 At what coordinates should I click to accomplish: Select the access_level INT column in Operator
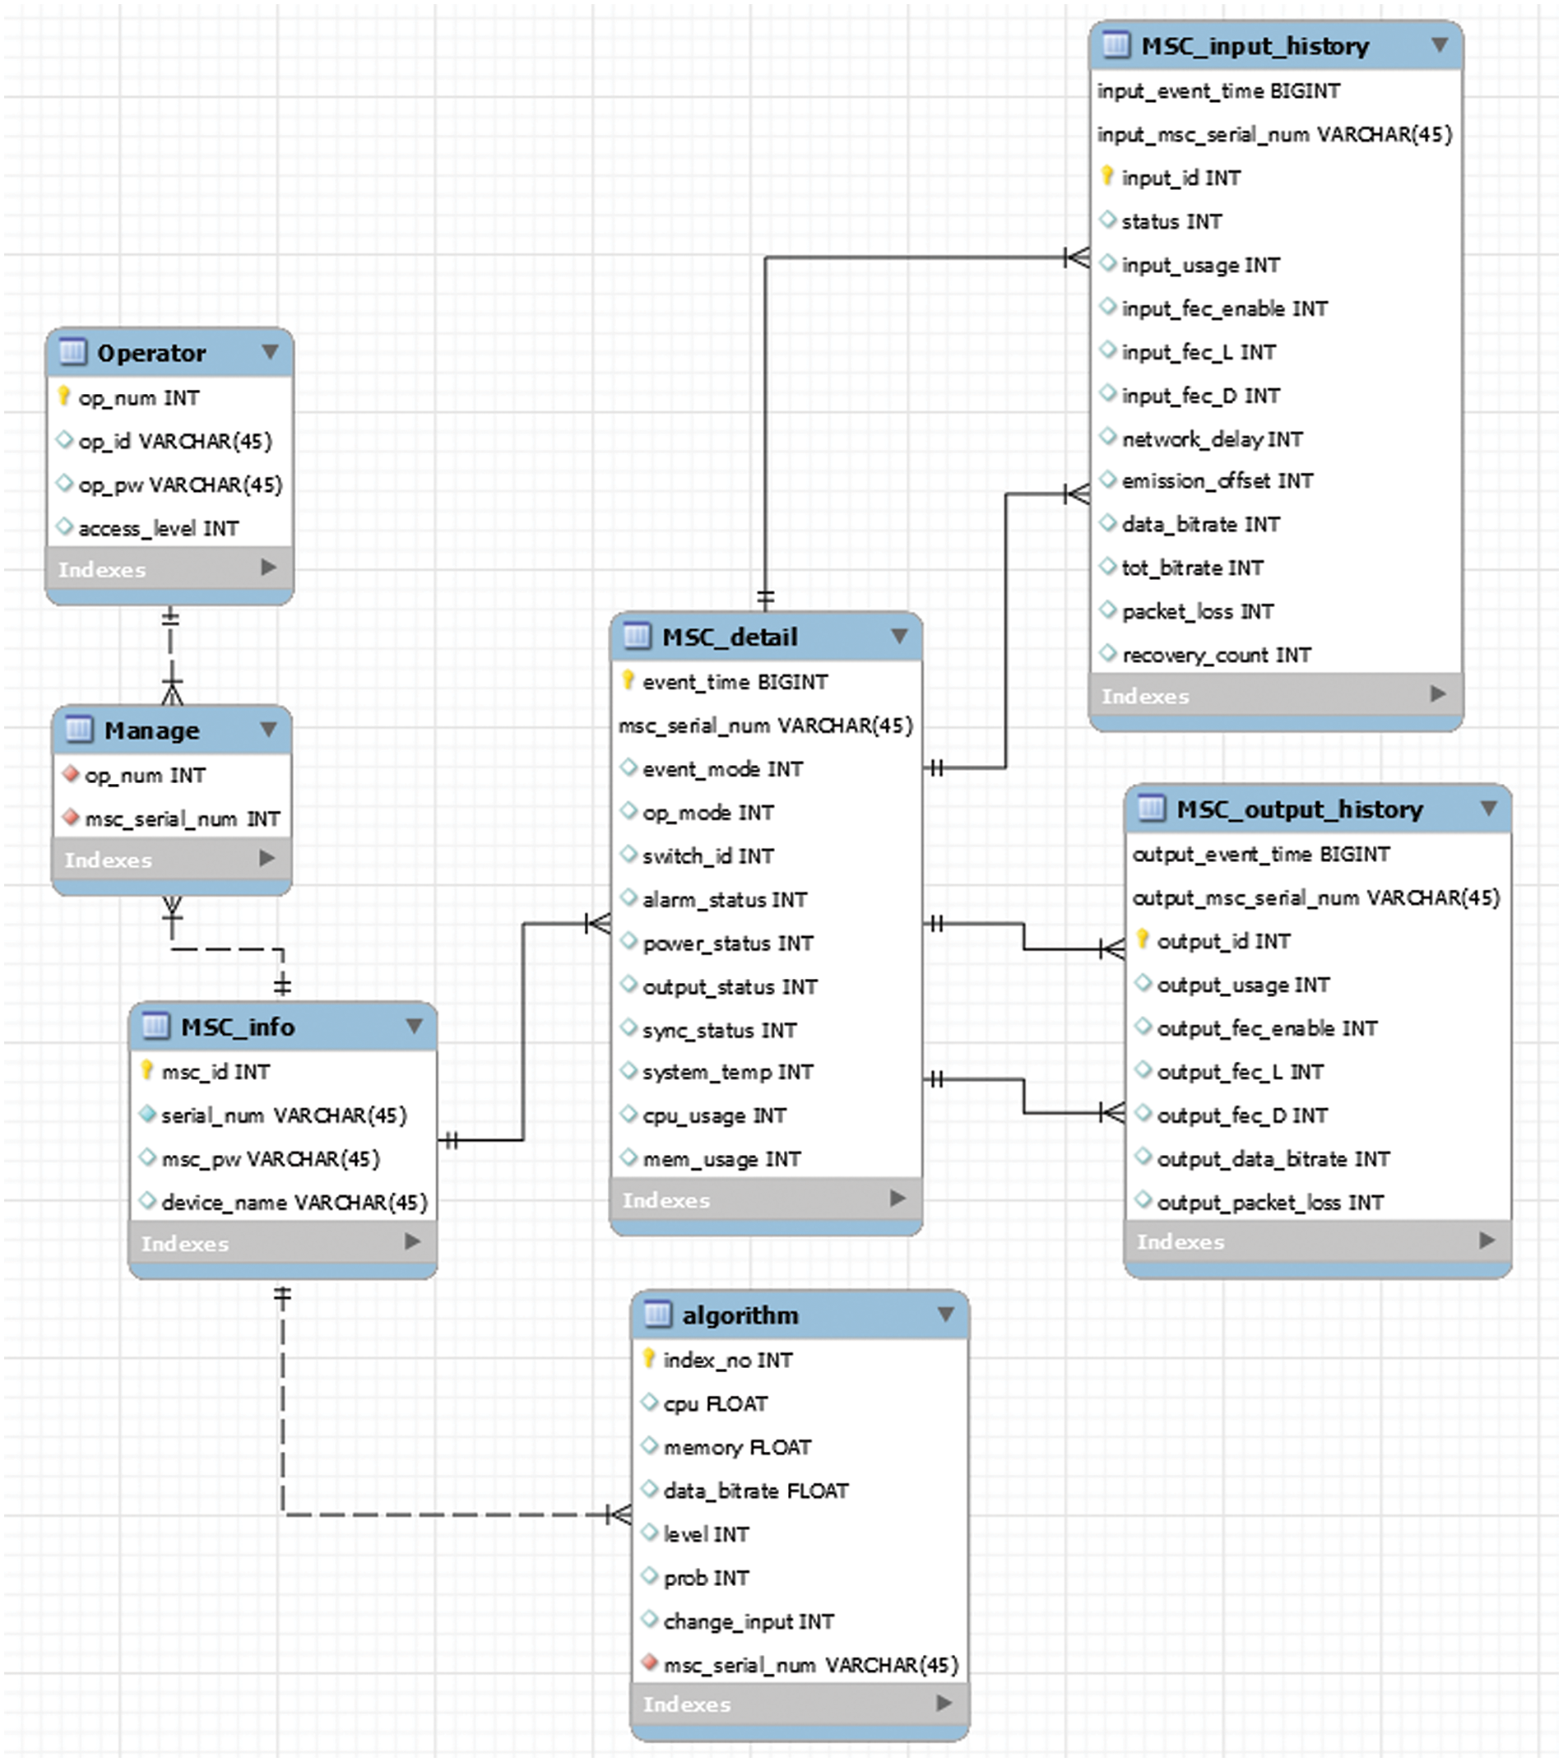click(x=158, y=527)
